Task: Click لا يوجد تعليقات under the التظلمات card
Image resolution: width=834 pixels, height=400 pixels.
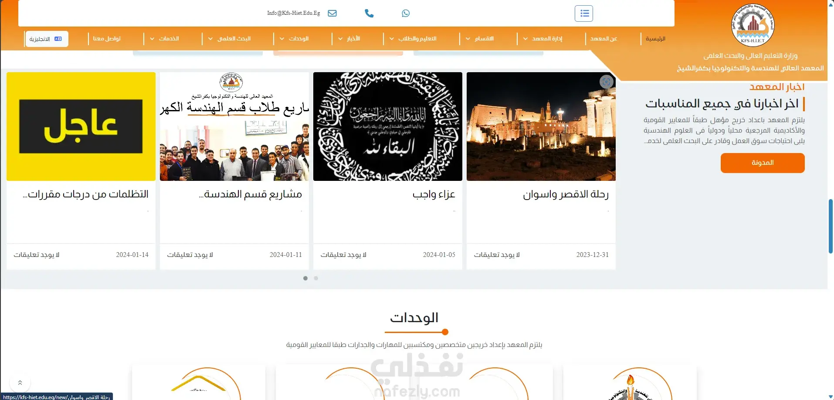Action: click(x=37, y=255)
